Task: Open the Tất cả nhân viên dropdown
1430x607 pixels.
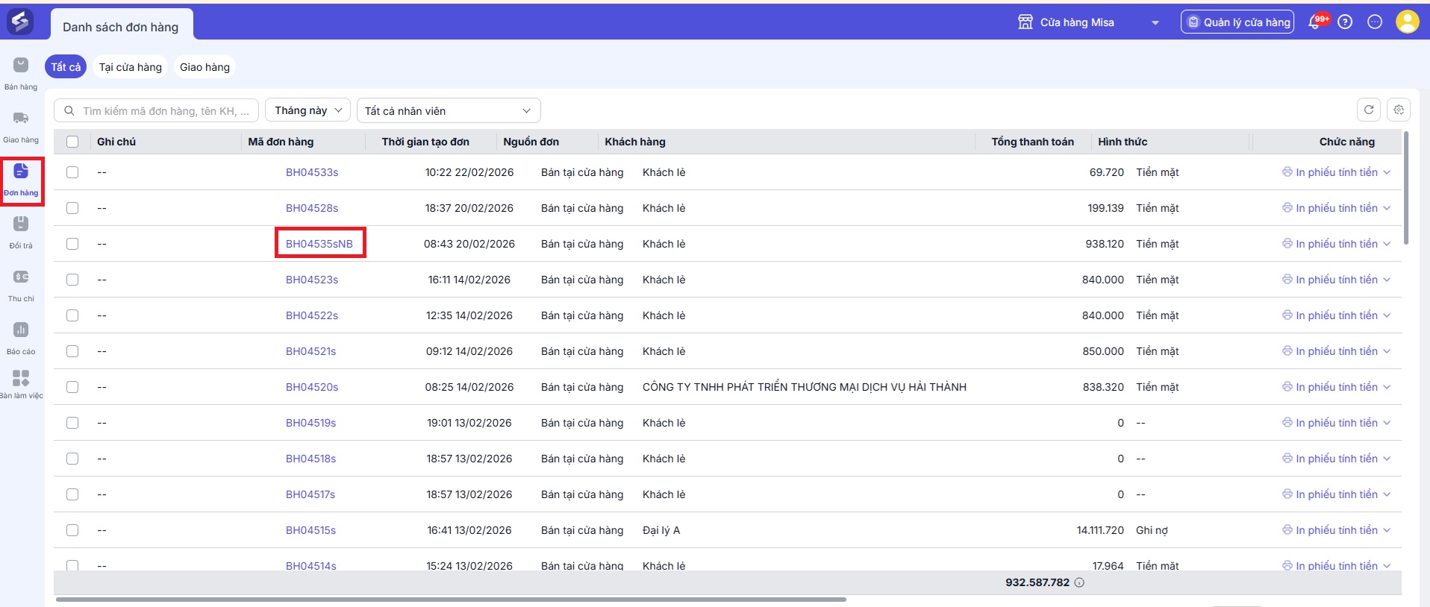Action: (448, 110)
